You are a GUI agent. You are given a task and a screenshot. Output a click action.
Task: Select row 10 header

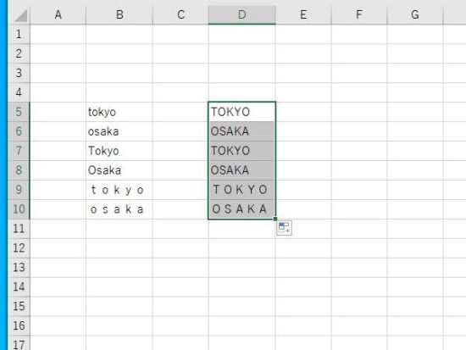pos(19,209)
